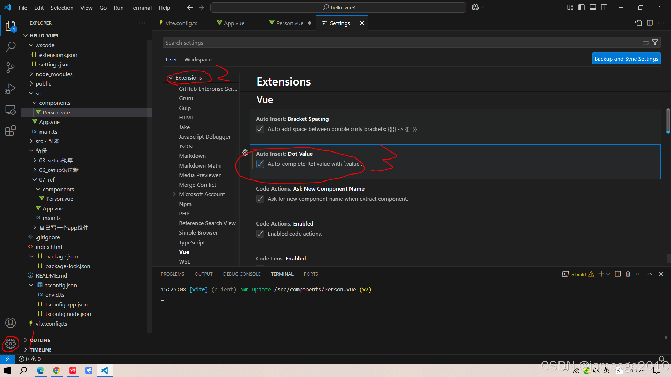
Task: Split the terminal pane
Action: 618,274
